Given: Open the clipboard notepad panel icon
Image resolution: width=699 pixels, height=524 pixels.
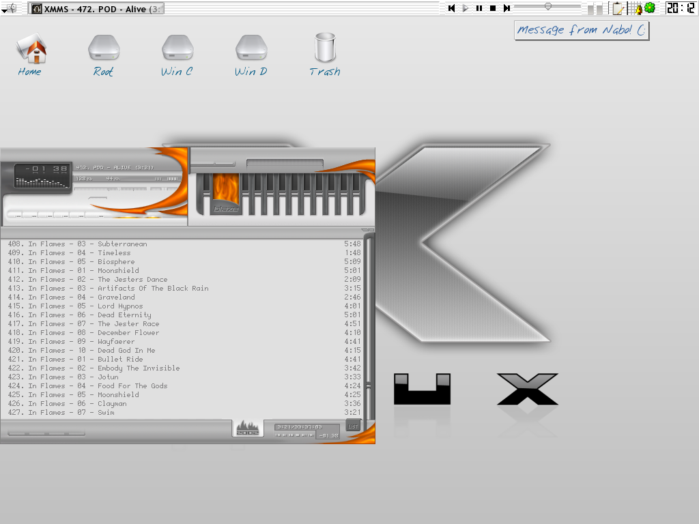Looking at the screenshot, I should pos(617,8).
